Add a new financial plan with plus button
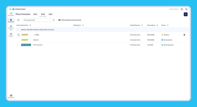 (186, 14)
